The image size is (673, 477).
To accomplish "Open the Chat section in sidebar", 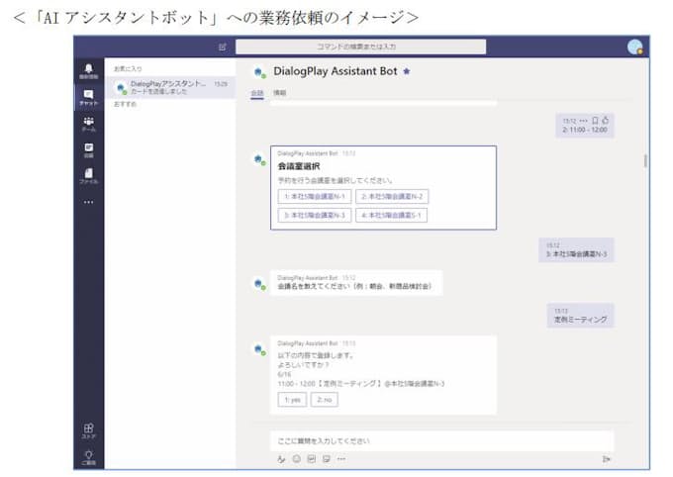I will [x=88, y=96].
